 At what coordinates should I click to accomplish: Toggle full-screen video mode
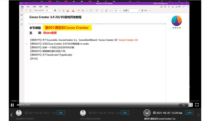[x=197, y=105]
